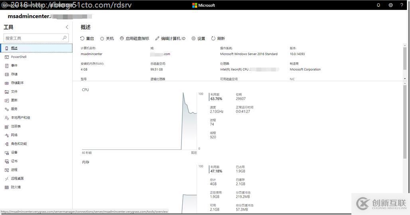Click the search magnifier icon in tools box
This screenshot has width=410, height=215.
pyautogui.click(x=64, y=38)
